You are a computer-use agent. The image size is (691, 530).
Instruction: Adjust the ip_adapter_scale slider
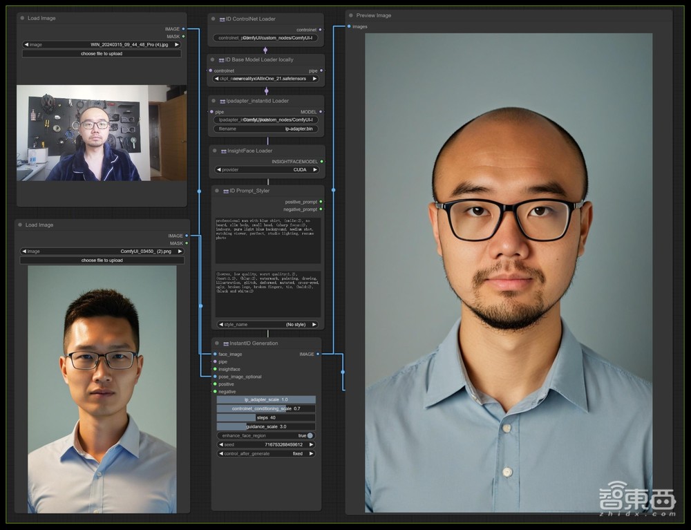tap(267, 399)
